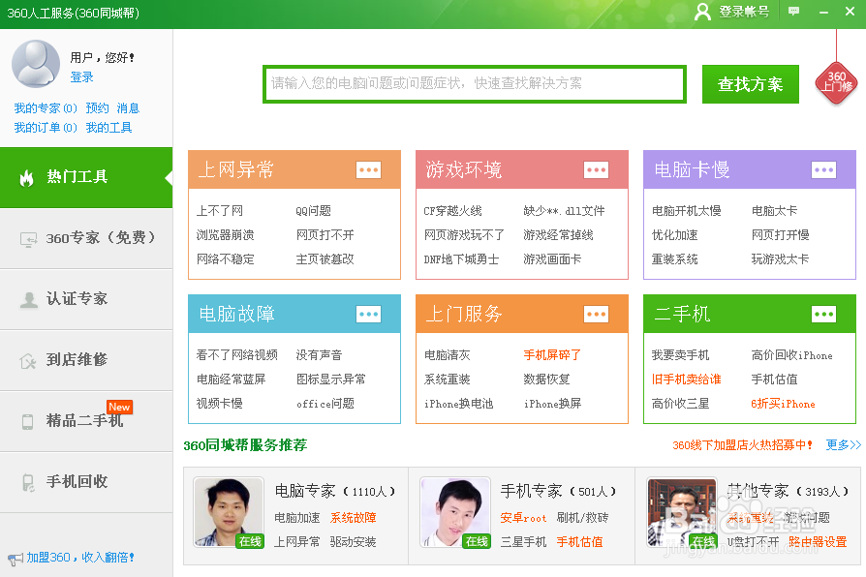Open the login account icon in title bar
The height and width of the screenshot is (577, 866).
pyautogui.click(x=702, y=12)
